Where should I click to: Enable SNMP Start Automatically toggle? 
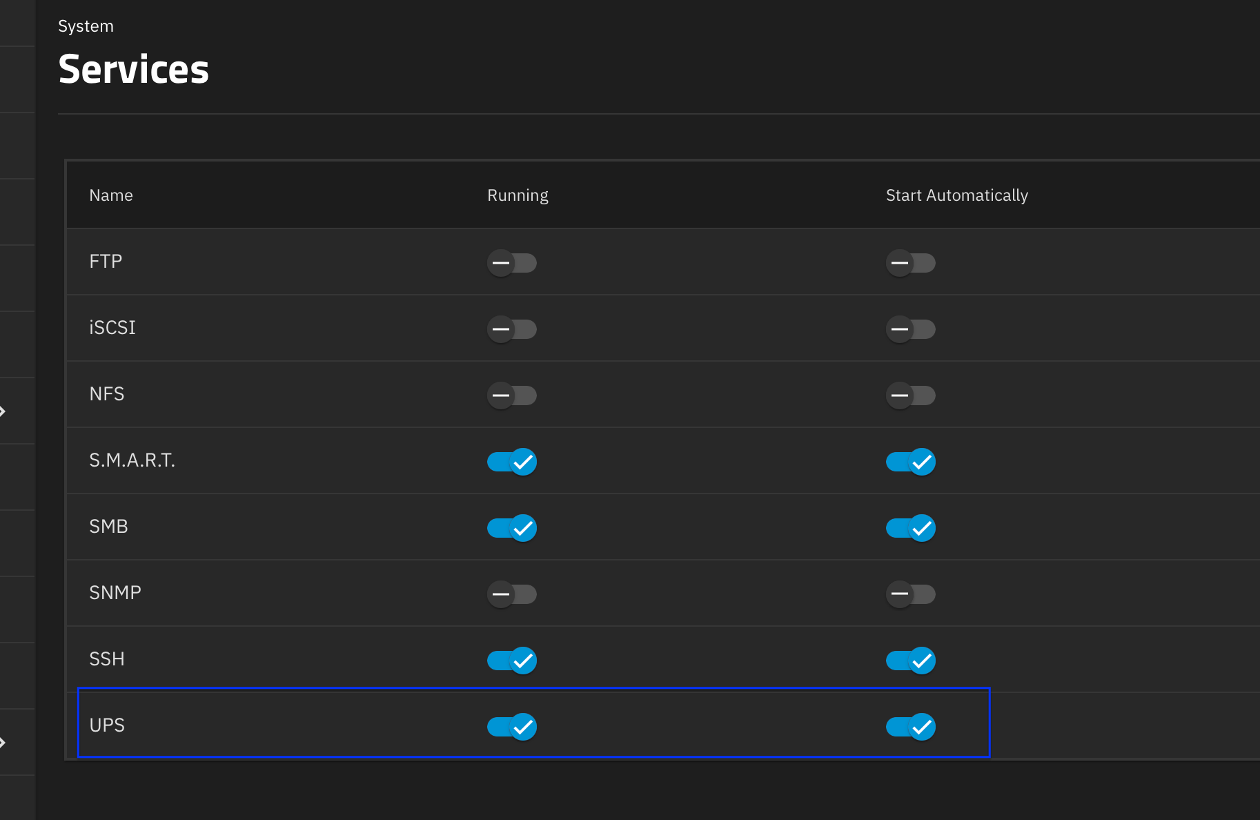tap(910, 594)
